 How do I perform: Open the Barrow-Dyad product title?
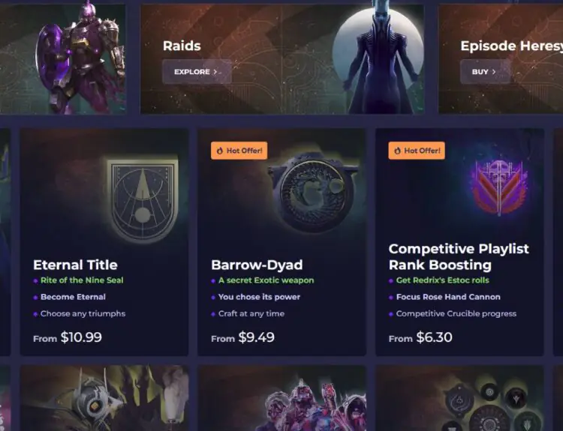[257, 265]
